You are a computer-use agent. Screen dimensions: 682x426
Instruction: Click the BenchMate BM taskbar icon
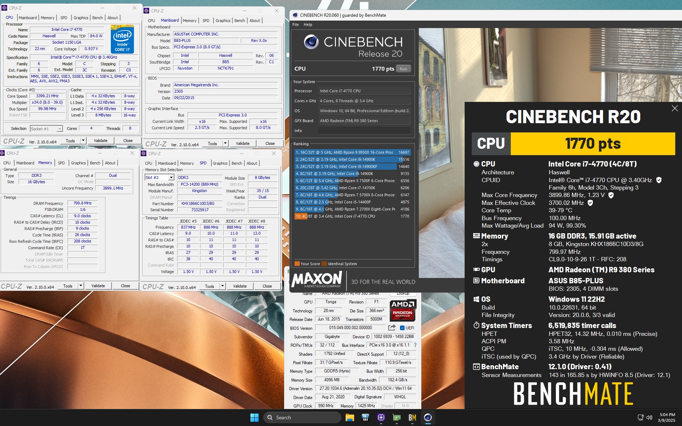point(412,417)
